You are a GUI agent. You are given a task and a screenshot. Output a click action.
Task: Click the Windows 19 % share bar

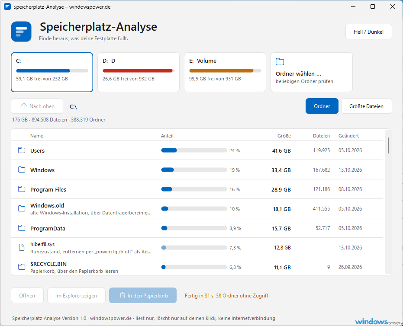click(194, 169)
